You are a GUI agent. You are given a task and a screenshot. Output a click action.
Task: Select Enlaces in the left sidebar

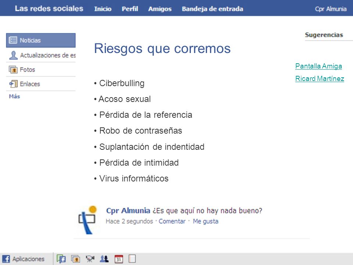(x=41, y=84)
